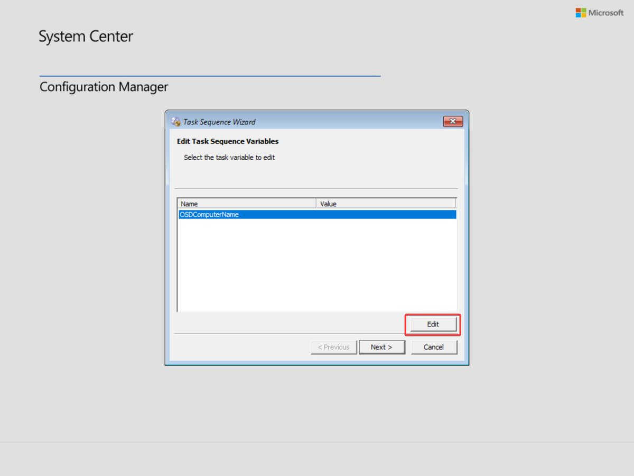Click the Name column header
Viewport: 634px width, 476px height.
tap(247, 204)
